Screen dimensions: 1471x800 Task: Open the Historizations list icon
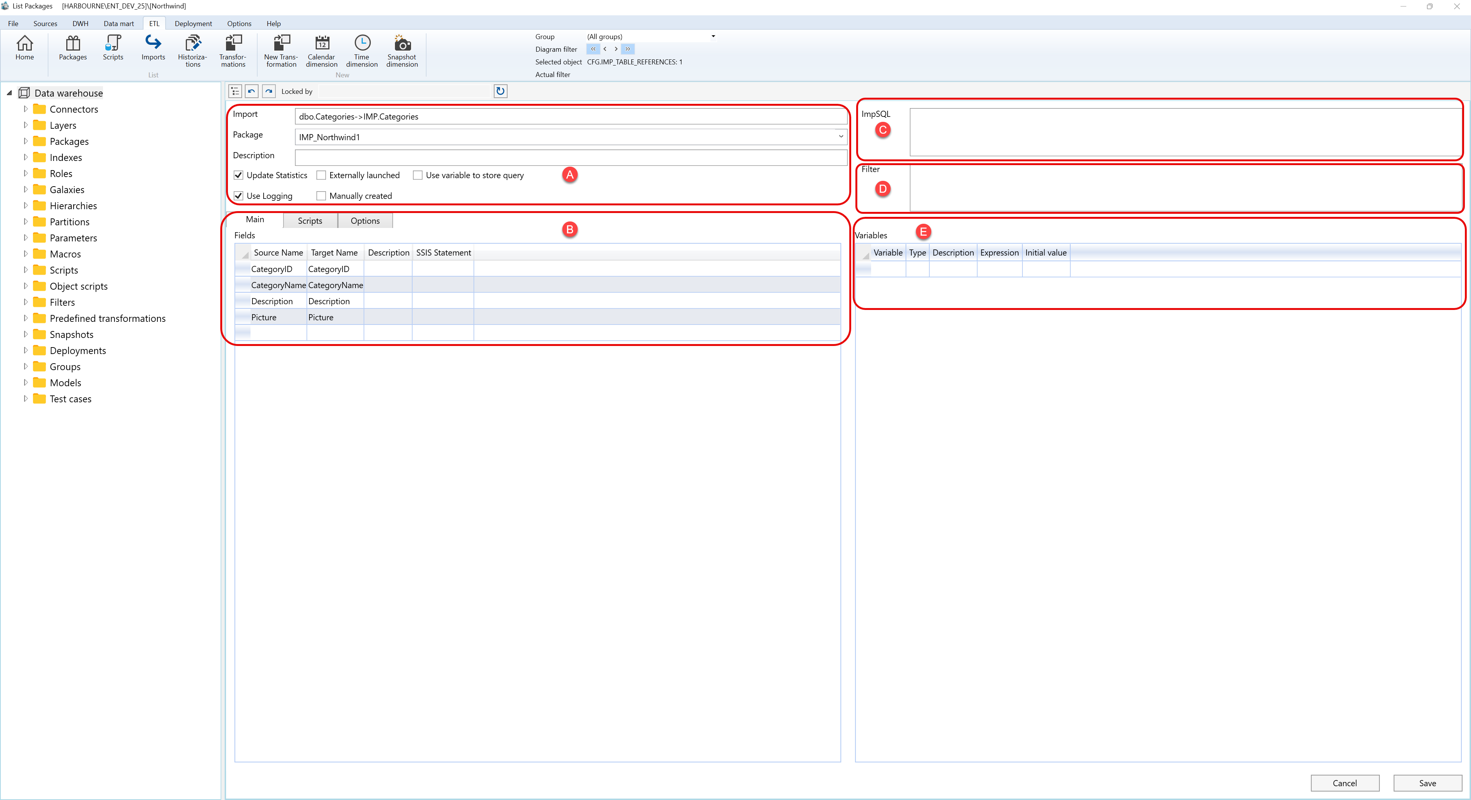[192, 51]
